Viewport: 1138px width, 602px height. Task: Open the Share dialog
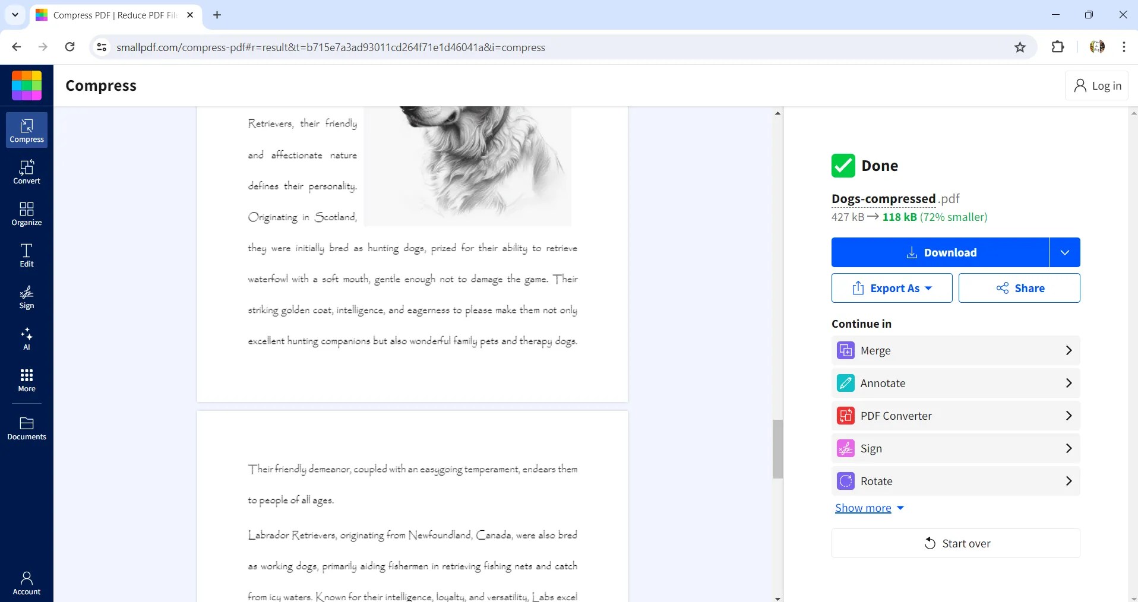click(x=1019, y=288)
